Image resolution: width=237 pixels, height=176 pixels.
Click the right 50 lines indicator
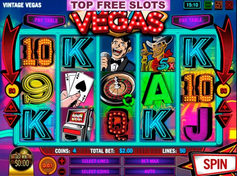[224, 91]
